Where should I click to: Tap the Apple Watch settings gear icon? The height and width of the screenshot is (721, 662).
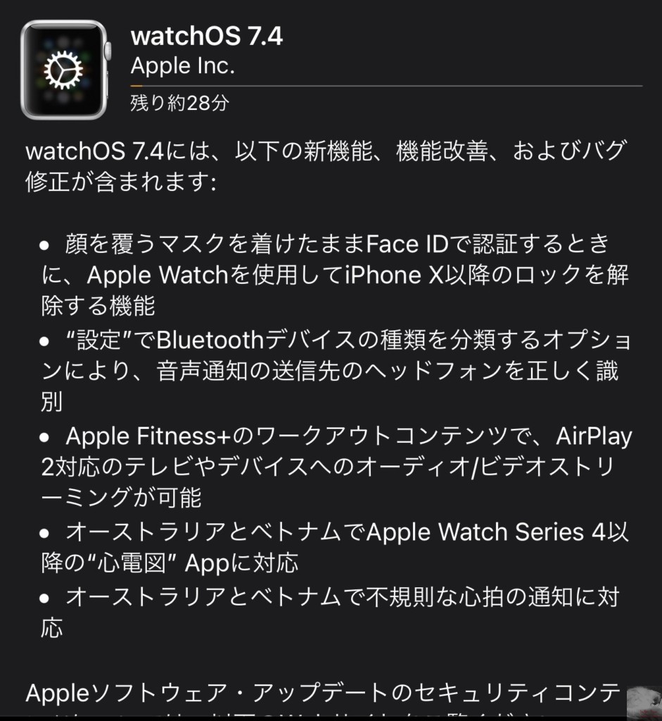(63, 70)
